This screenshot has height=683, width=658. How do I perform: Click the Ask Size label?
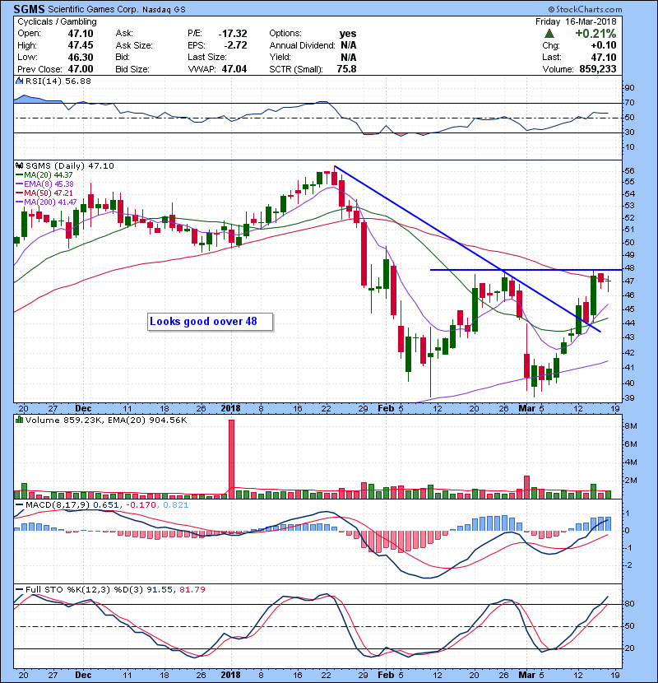134,45
